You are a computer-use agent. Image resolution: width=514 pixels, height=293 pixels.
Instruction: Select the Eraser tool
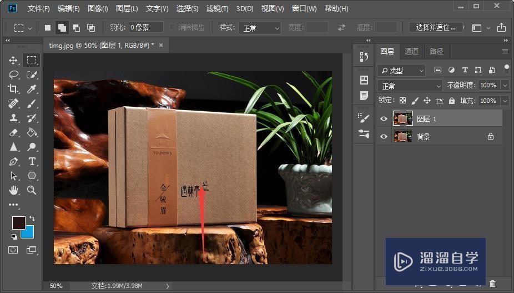(13, 132)
